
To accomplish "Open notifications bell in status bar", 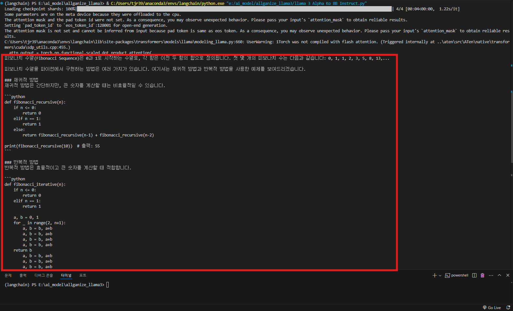I will (x=508, y=307).
